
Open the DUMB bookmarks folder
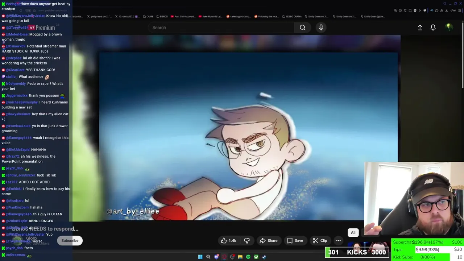click(x=148, y=16)
